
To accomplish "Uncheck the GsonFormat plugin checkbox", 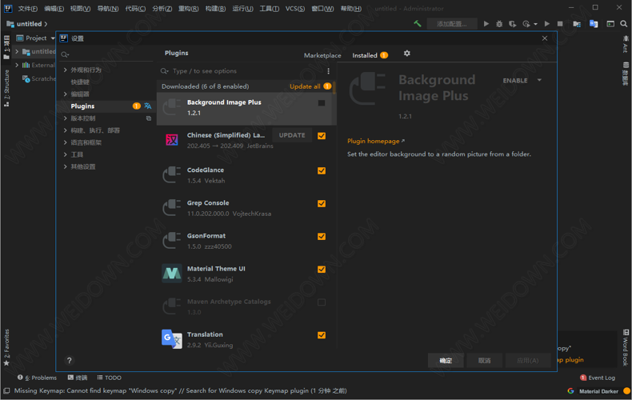I will tap(322, 236).
